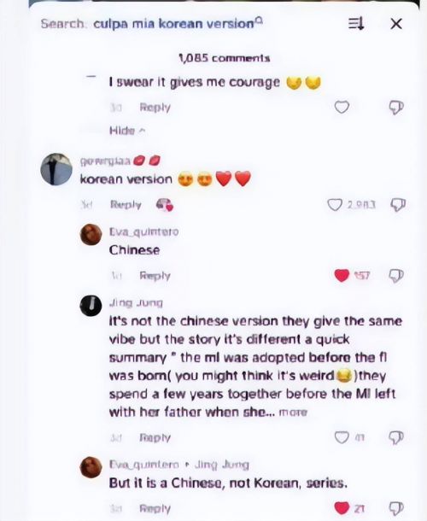Open Jing Jung's profile avatar
Image resolution: width=427 pixels, height=521 pixels.
coord(91,306)
